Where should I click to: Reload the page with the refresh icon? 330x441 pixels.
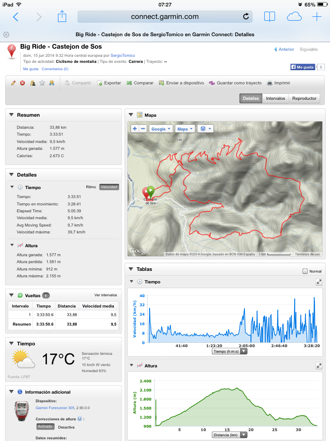[x=246, y=17]
